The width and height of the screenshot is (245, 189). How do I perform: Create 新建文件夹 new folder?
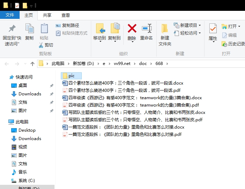tap(165, 35)
